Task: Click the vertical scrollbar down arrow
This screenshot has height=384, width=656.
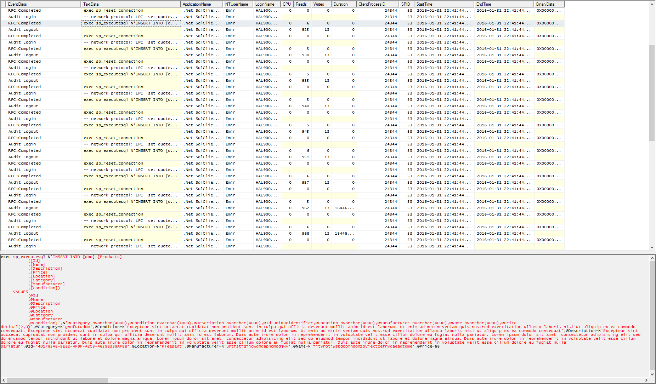Action: tap(652, 247)
